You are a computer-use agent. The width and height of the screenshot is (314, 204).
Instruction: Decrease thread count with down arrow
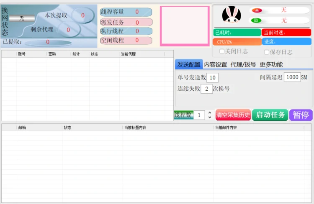point(210,117)
